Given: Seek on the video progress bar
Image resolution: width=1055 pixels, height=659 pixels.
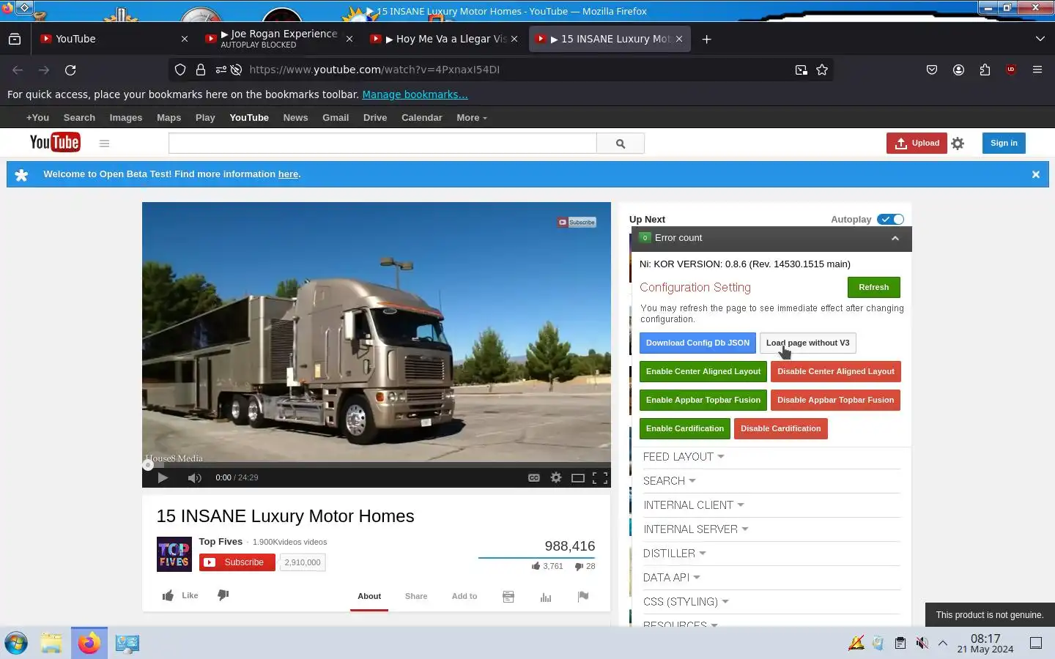Looking at the screenshot, I should [x=377, y=465].
